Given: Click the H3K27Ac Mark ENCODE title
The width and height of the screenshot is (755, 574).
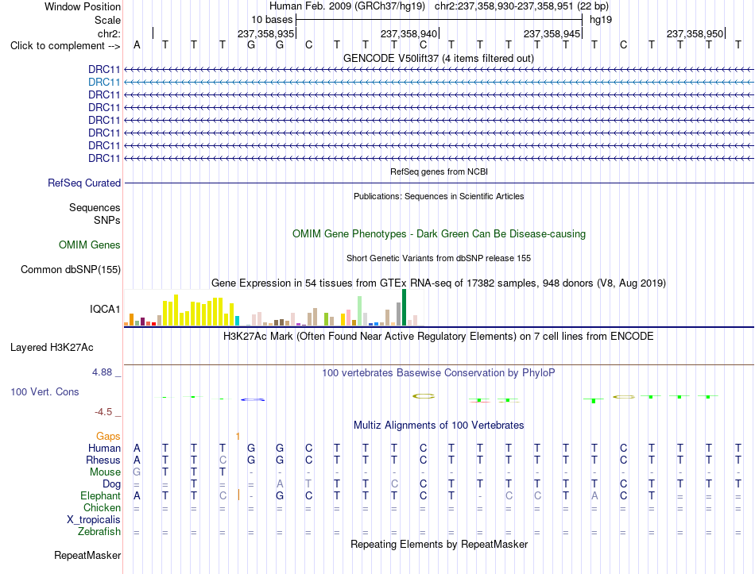Looking at the screenshot, I should pos(439,336).
